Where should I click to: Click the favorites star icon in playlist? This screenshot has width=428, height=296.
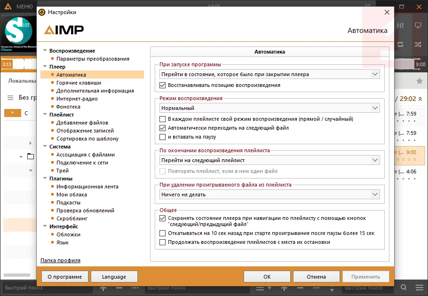click(x=419, y=81)
